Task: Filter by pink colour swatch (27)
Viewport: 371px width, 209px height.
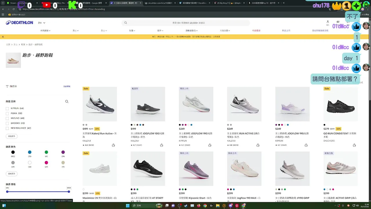Action: tap(46, 163)
